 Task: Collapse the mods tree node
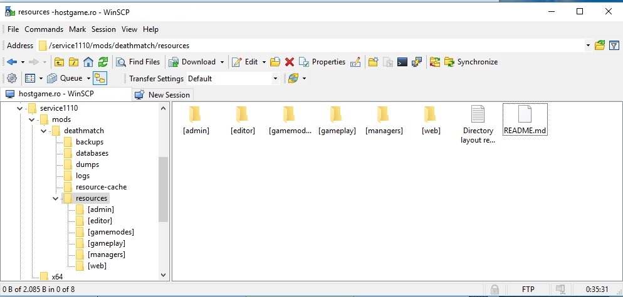click(x=32, y=119)
